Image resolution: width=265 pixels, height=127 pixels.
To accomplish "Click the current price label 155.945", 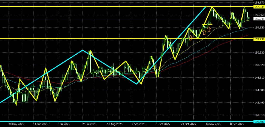I will tap(259, 19).
